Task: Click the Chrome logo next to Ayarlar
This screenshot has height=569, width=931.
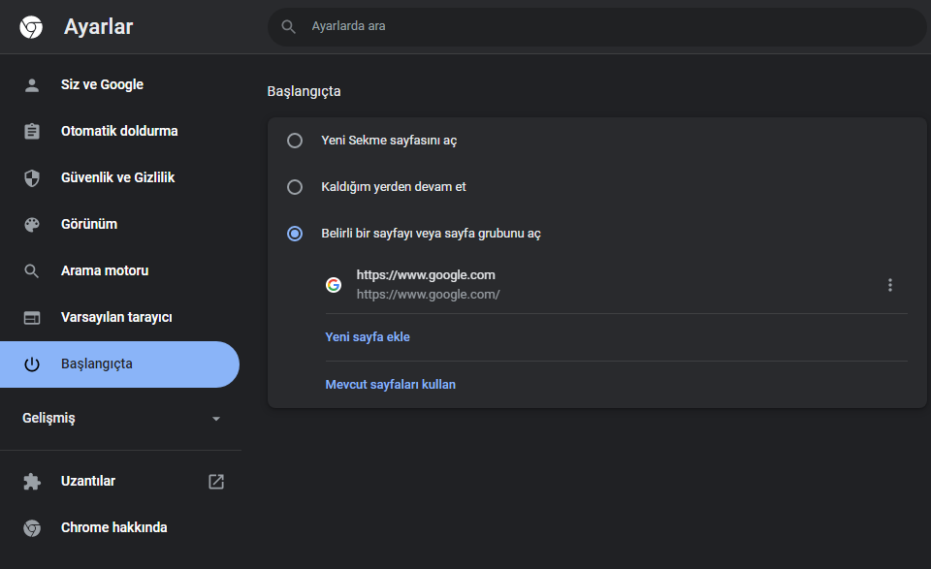Action: coord(31,27)
